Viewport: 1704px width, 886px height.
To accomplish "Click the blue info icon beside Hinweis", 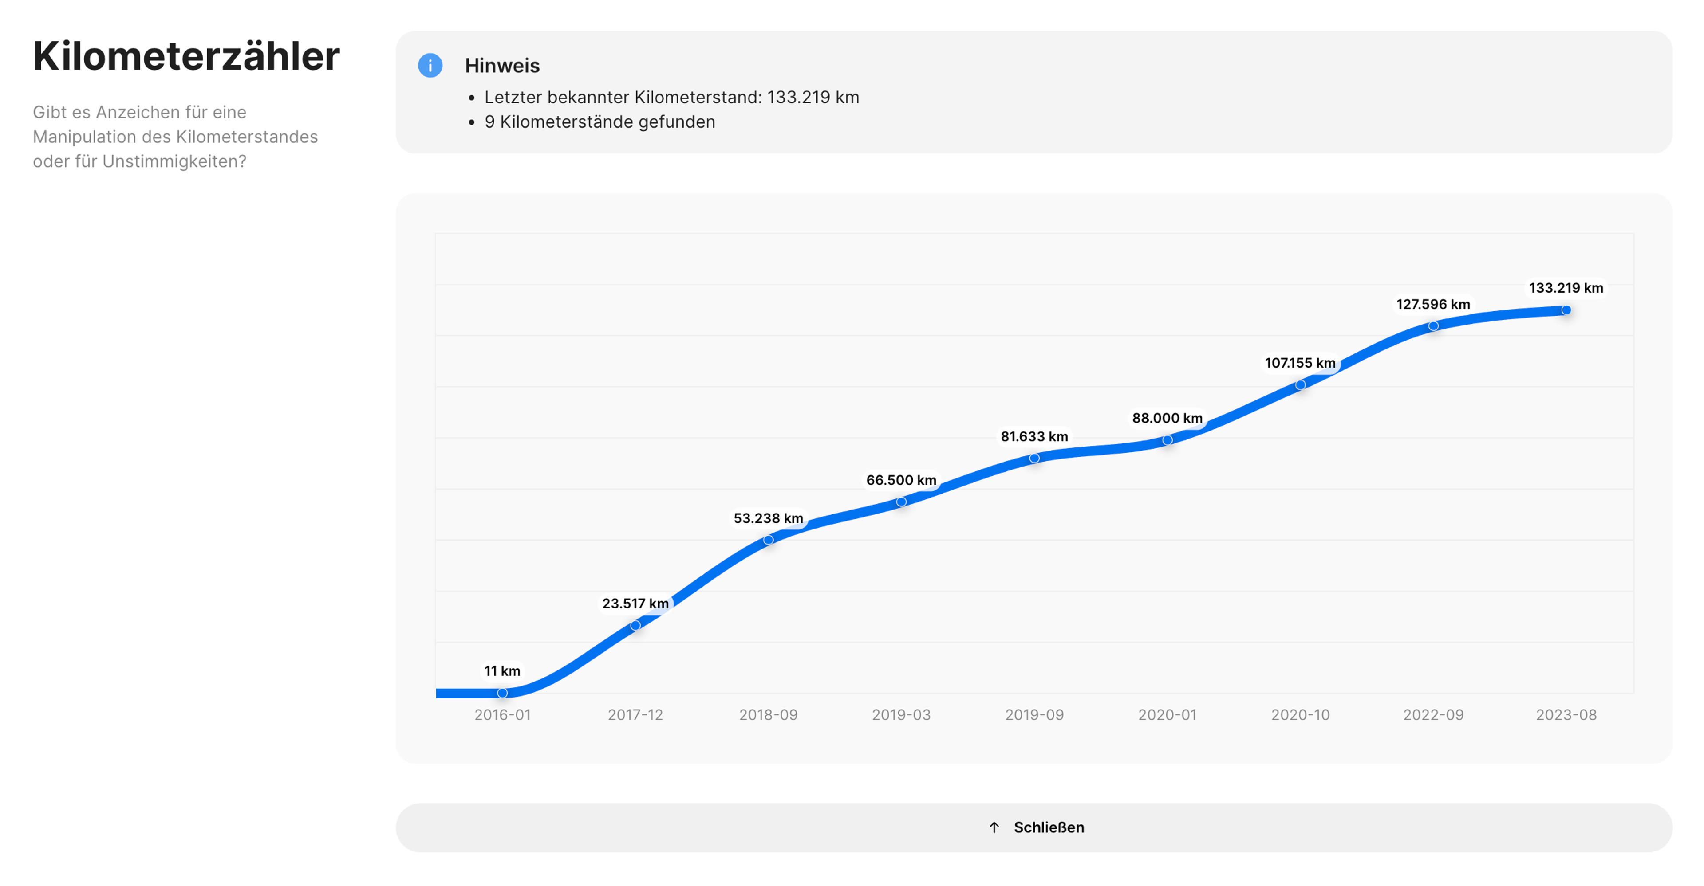I will coord(430,66).
